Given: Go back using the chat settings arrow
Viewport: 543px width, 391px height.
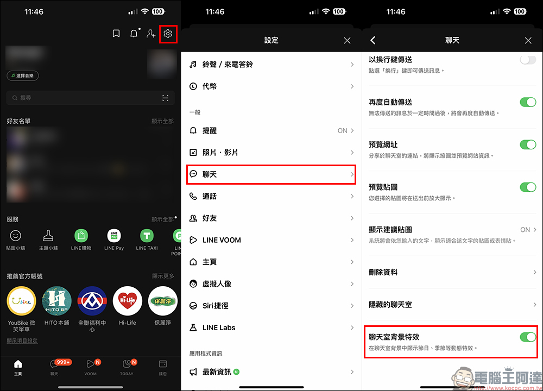Looking at the screenshot, I should pyautogui.click(x=373, y=41).
